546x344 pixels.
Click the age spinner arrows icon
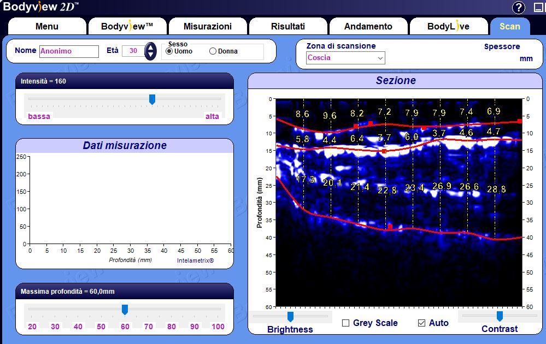(150, 51)
